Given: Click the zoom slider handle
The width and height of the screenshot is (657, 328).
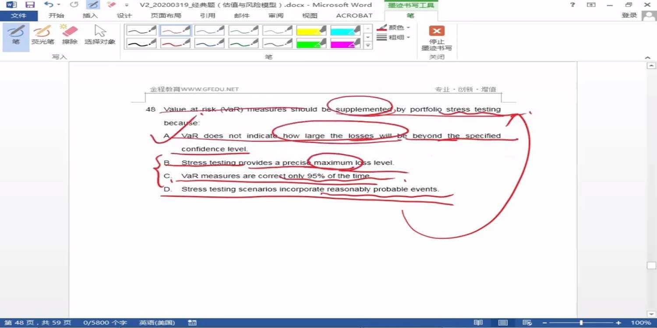Looking at the screenshot, I should point(581,323).
